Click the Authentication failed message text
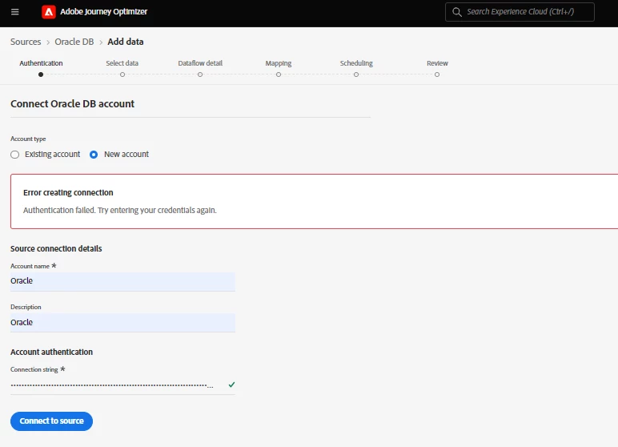This screenshot has height=447, width=618. point(120,211)
